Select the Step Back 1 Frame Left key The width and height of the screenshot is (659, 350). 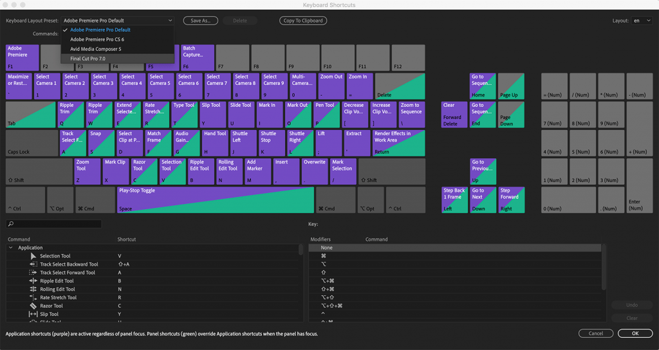pos(454,199)
